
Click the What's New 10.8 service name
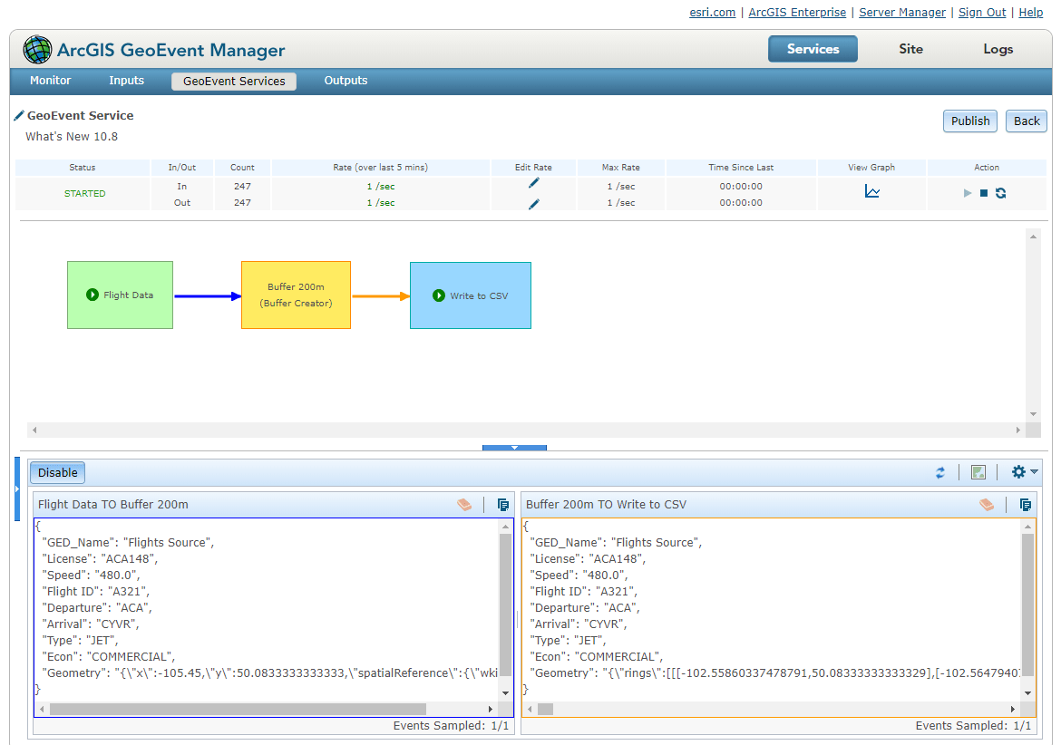tap(72, 137)
